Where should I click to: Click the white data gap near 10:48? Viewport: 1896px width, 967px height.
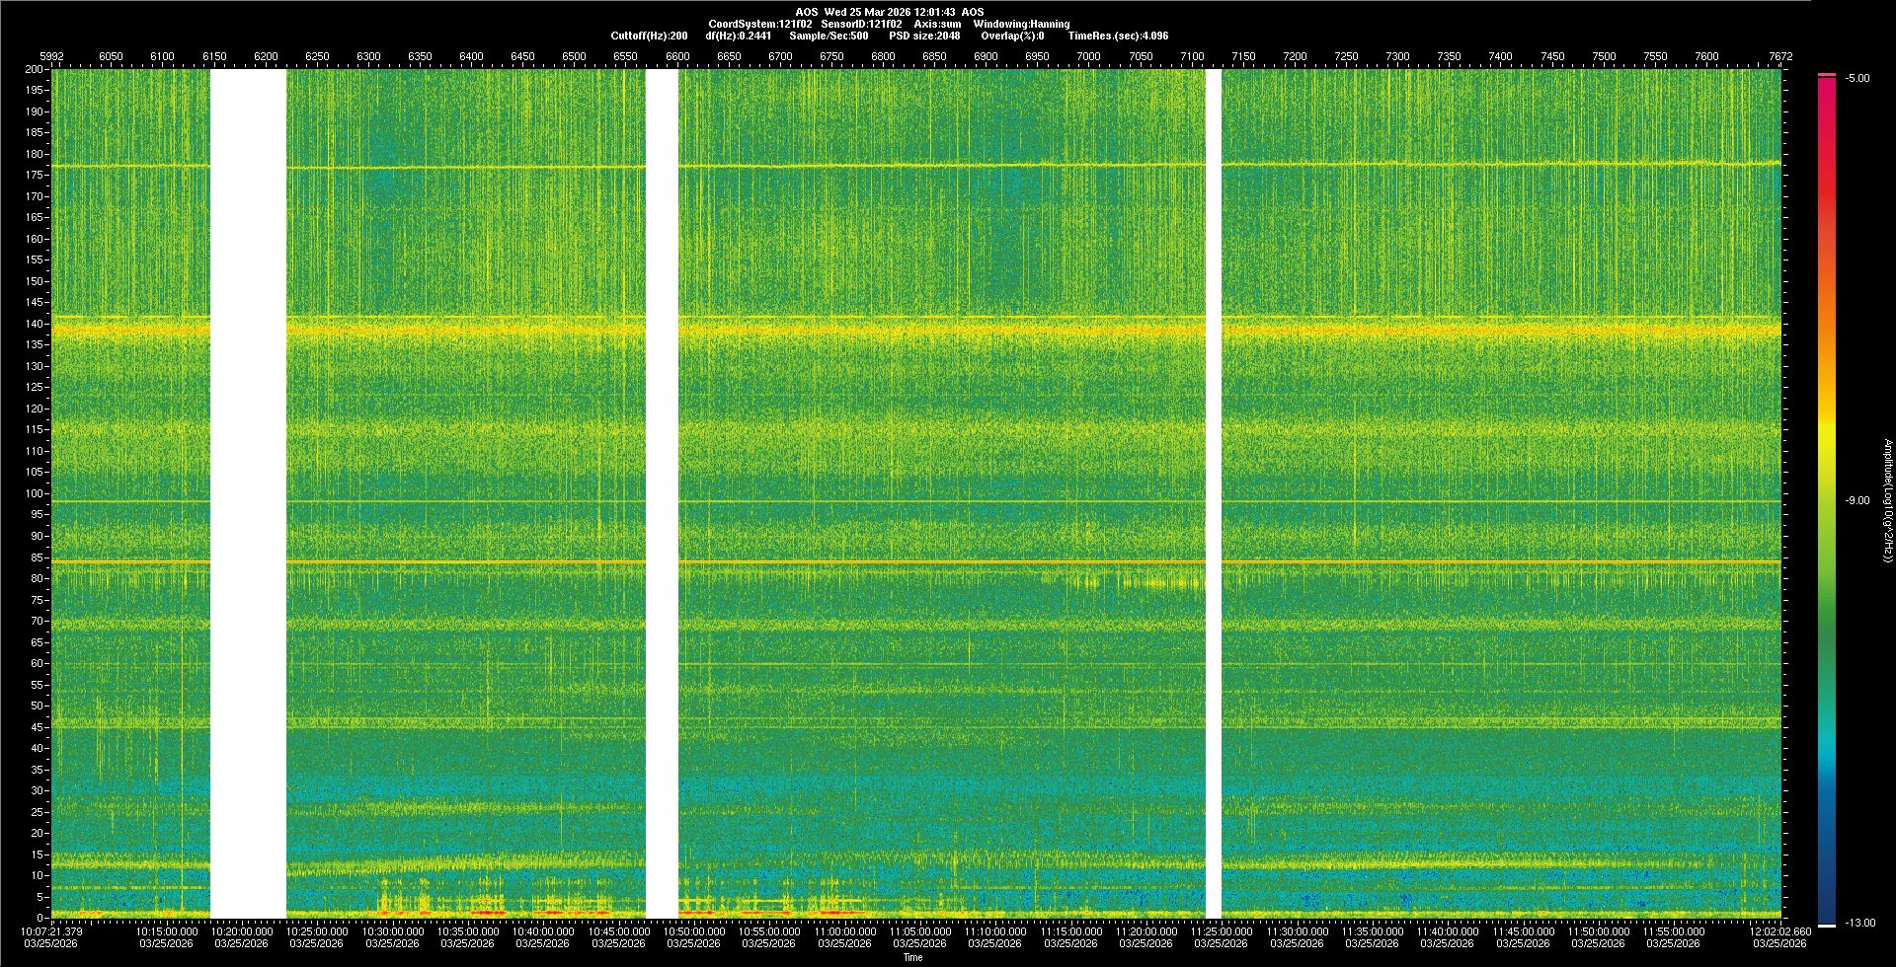tap(662, 493)
